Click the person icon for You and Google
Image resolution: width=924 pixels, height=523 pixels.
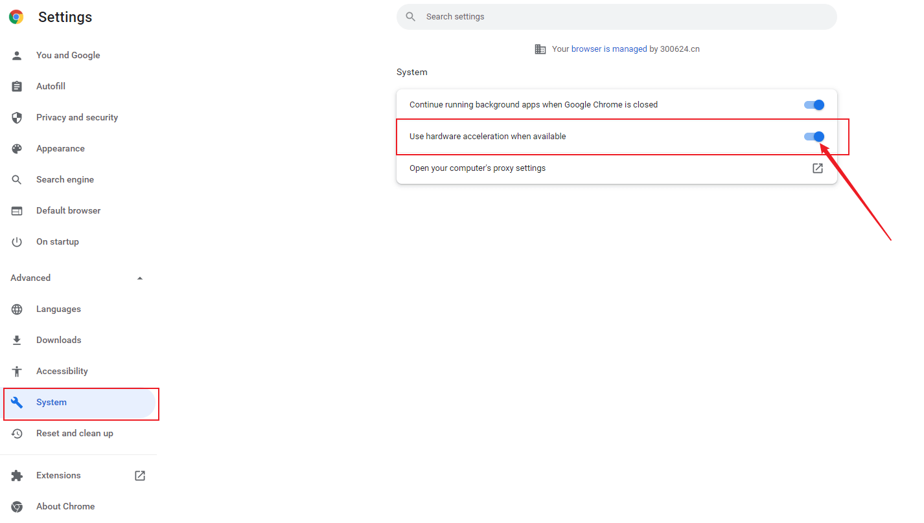click(x=17, y=56)
